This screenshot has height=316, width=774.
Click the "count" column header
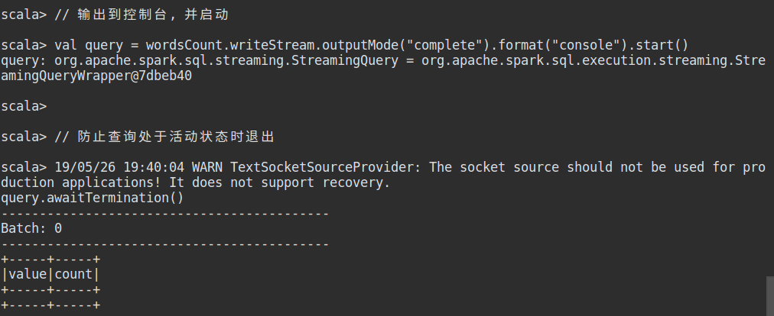pyautogui.click(x=73, y=274)
